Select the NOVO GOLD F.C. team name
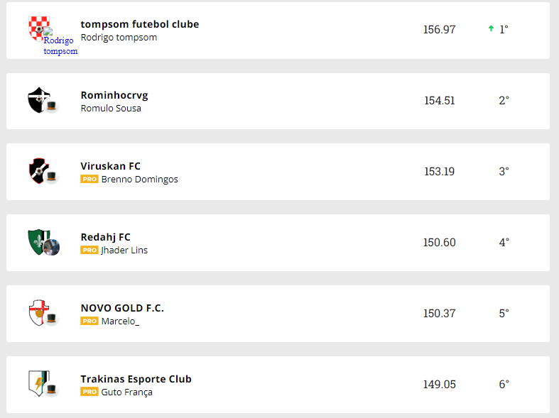This screenshot has height=418, width=559. 122,308
